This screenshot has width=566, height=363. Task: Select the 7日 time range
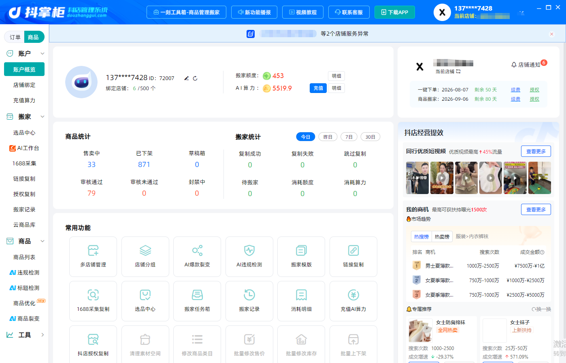click(x=349, y=137)
